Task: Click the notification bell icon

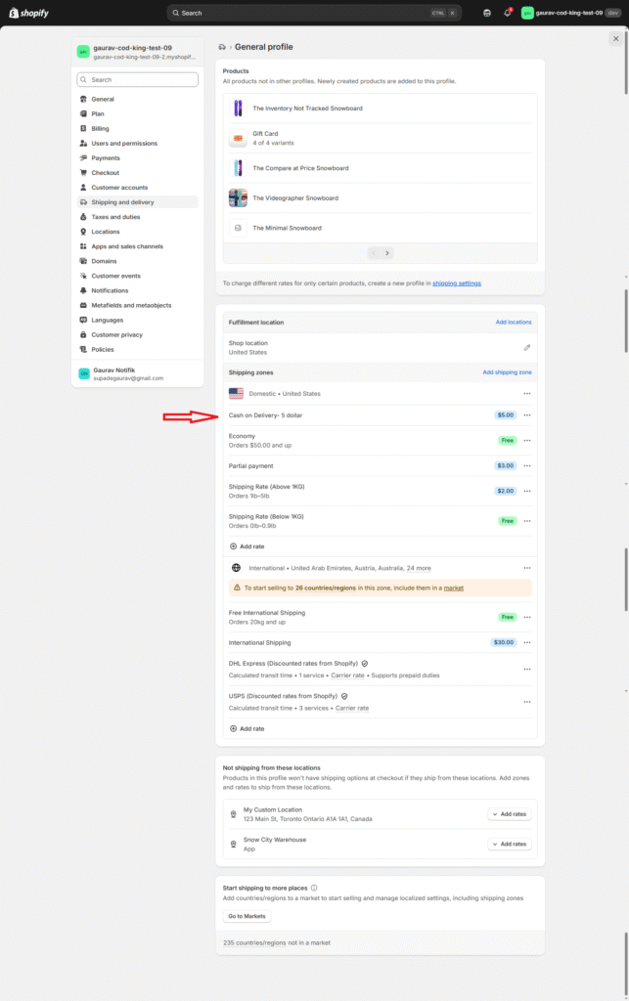Action: [508, 13]
